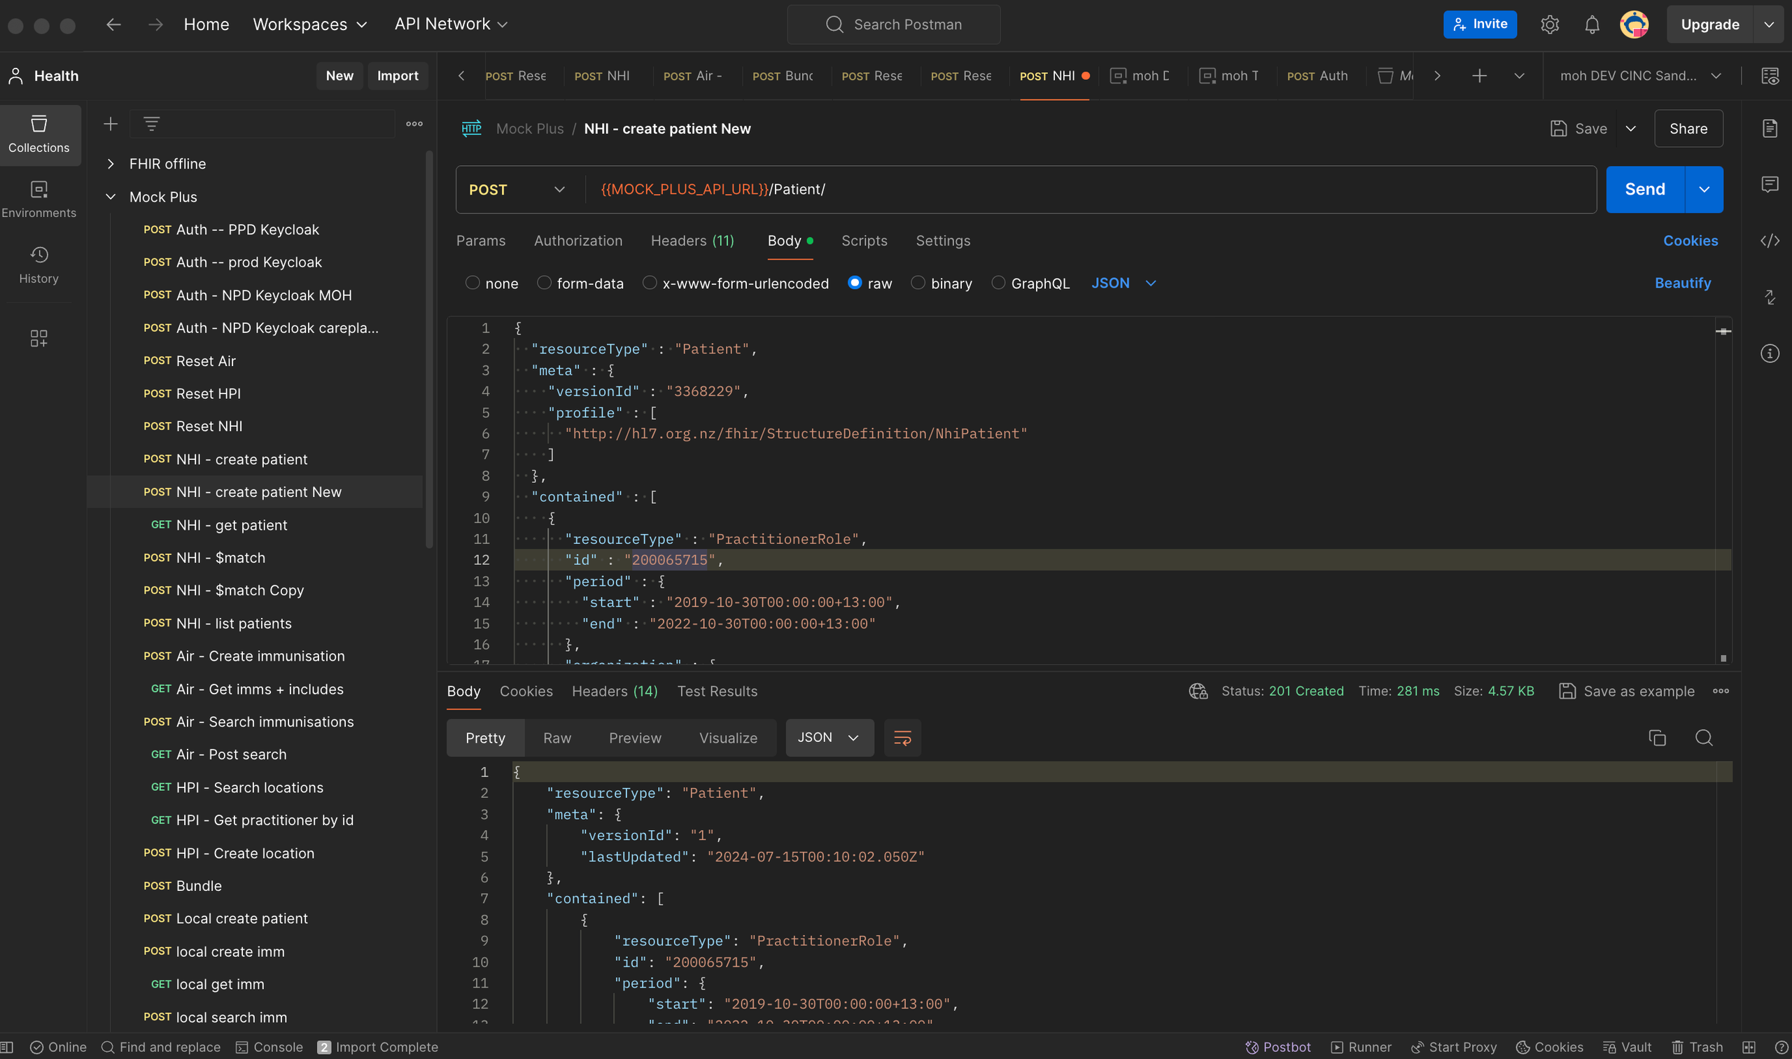This screenshot has width=1792, height=1059.
Task: Switch to the Authorization tab
Action: (x=578, y=241)
